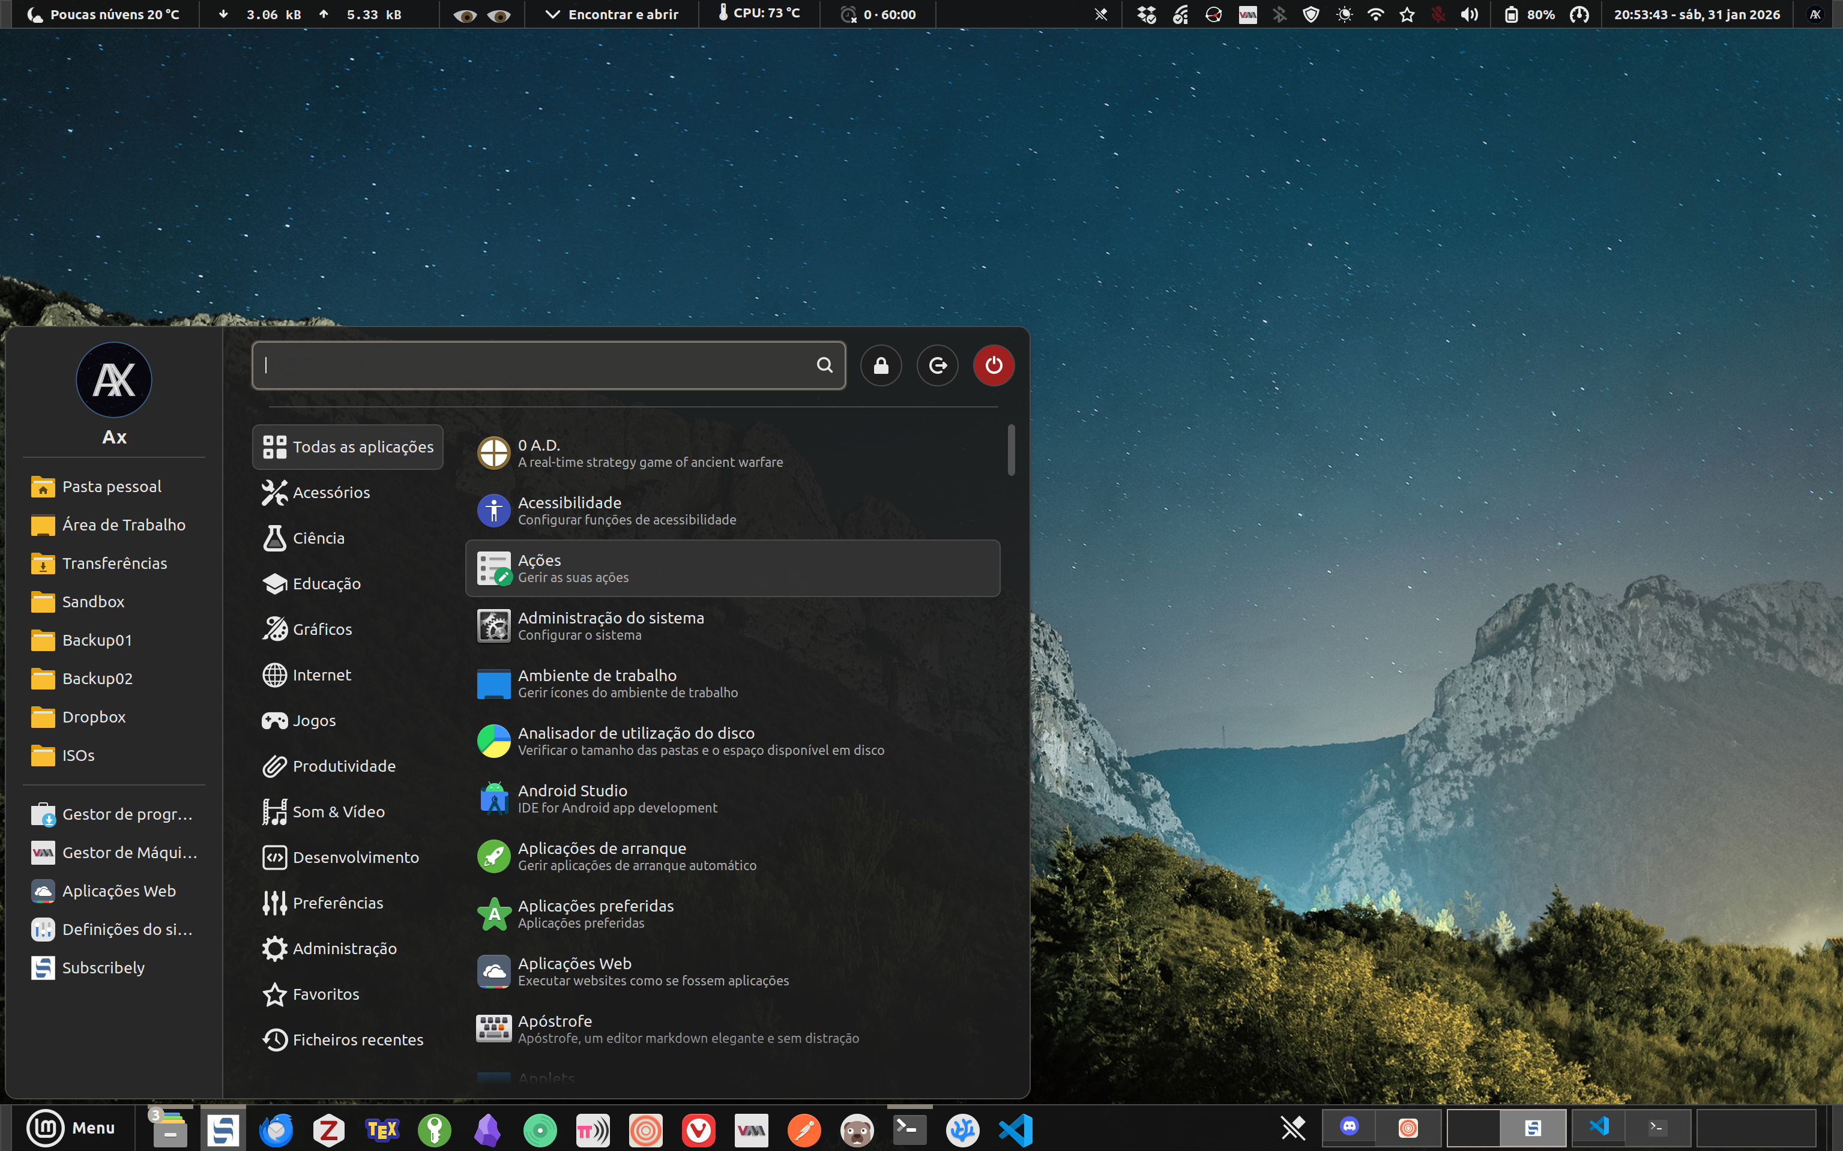The image size is (1843, 1151).
Task: Expand the 'Encontrar e abrir' dropdown
Action: (613, 14)
